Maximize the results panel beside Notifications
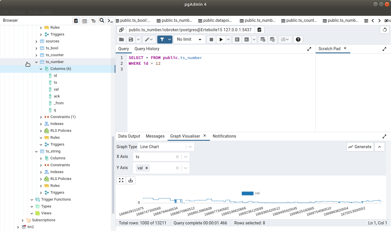This screenshot has height=231, width=391. [x=384, y=136]
